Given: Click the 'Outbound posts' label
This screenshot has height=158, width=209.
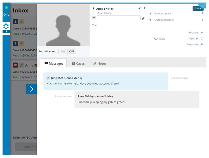Looking at the screenshot, I should coord(164,20).
